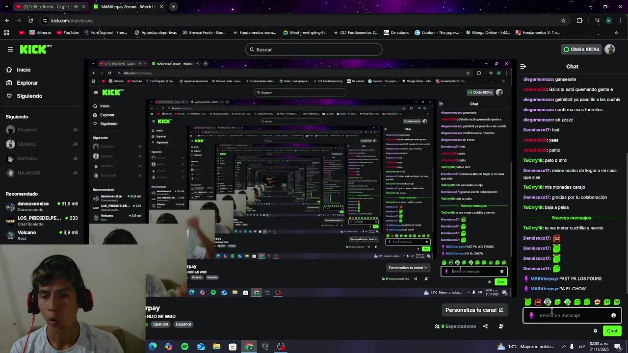Open a new browser tab
The height and width of the screenshot is (353, 628).
(173, 7)
